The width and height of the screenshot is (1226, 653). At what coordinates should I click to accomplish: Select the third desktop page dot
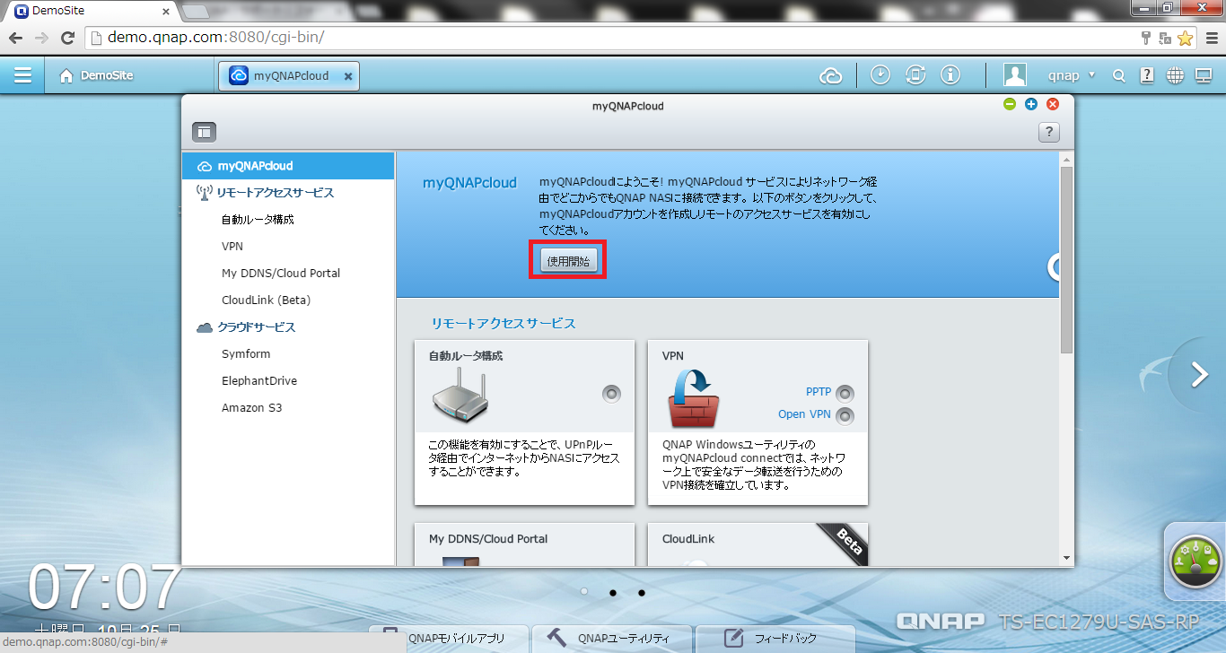[x=641, y=593]
